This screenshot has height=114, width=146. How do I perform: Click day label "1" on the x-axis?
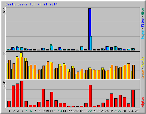(9, 111)
